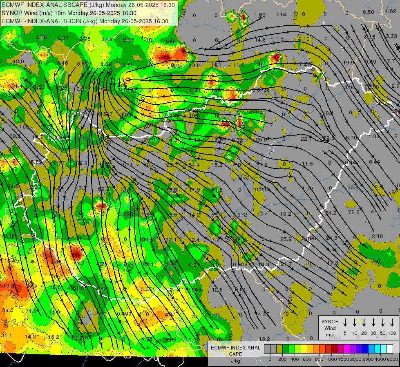Image resolution: width=400 pixels, height=367 pixels.
Task: Click the map value 41.1
Action: [x=376, y=211]
